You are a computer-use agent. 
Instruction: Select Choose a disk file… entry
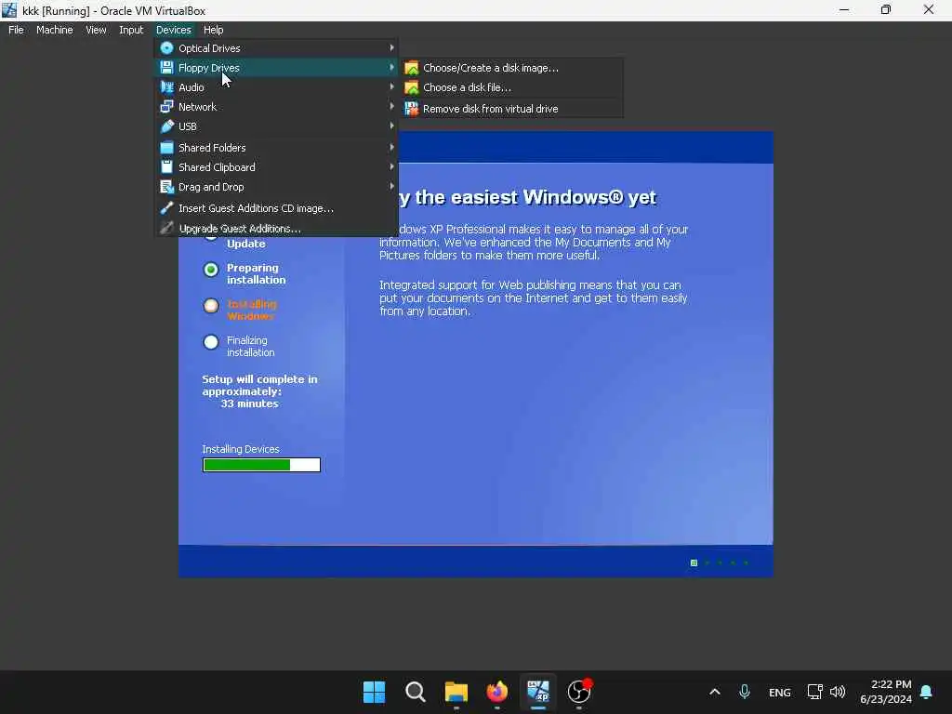click(512, 87)
